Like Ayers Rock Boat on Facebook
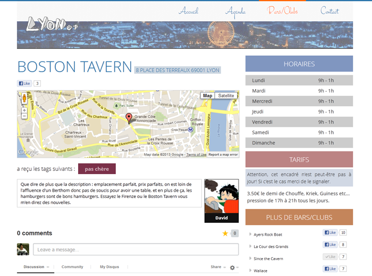 click(x=330, y=233)
